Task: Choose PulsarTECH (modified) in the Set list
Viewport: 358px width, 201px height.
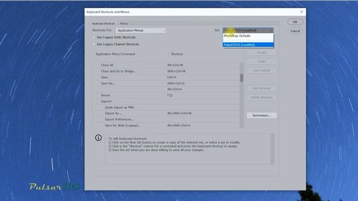Action: click(248, 45)
